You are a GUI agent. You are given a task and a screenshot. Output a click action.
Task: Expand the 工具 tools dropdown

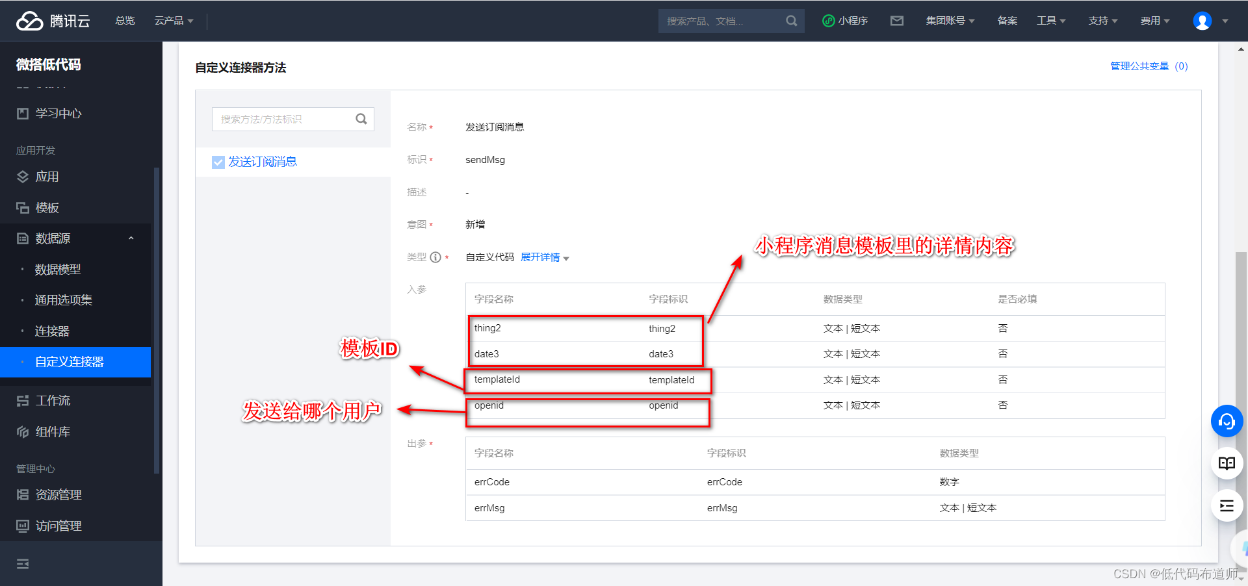click(1051, 21)
